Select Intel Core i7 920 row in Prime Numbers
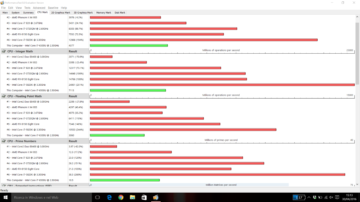Viewport: 360px width, 202px height. tap(24, 158)
